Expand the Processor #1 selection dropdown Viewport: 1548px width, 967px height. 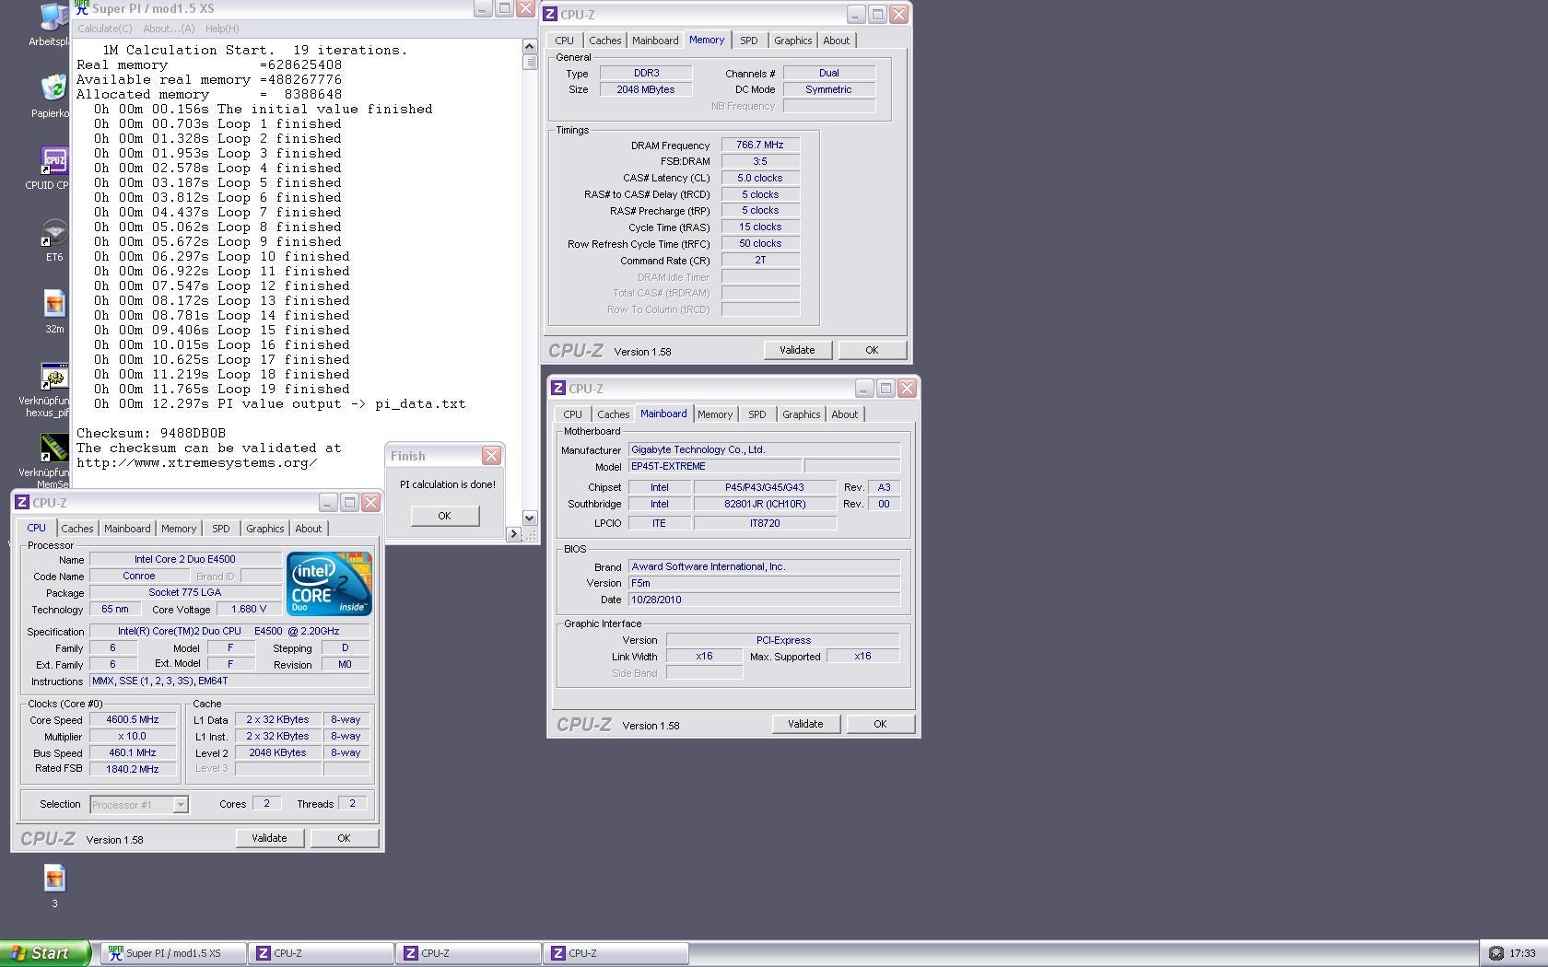coord(181,805)
